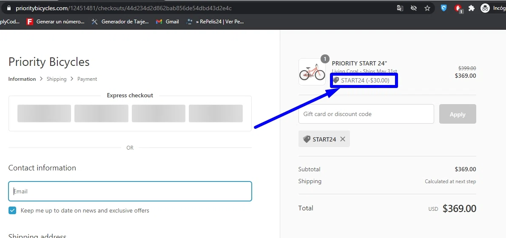
Task: Click the quantity badge 1 on product image
Action: 324,59
